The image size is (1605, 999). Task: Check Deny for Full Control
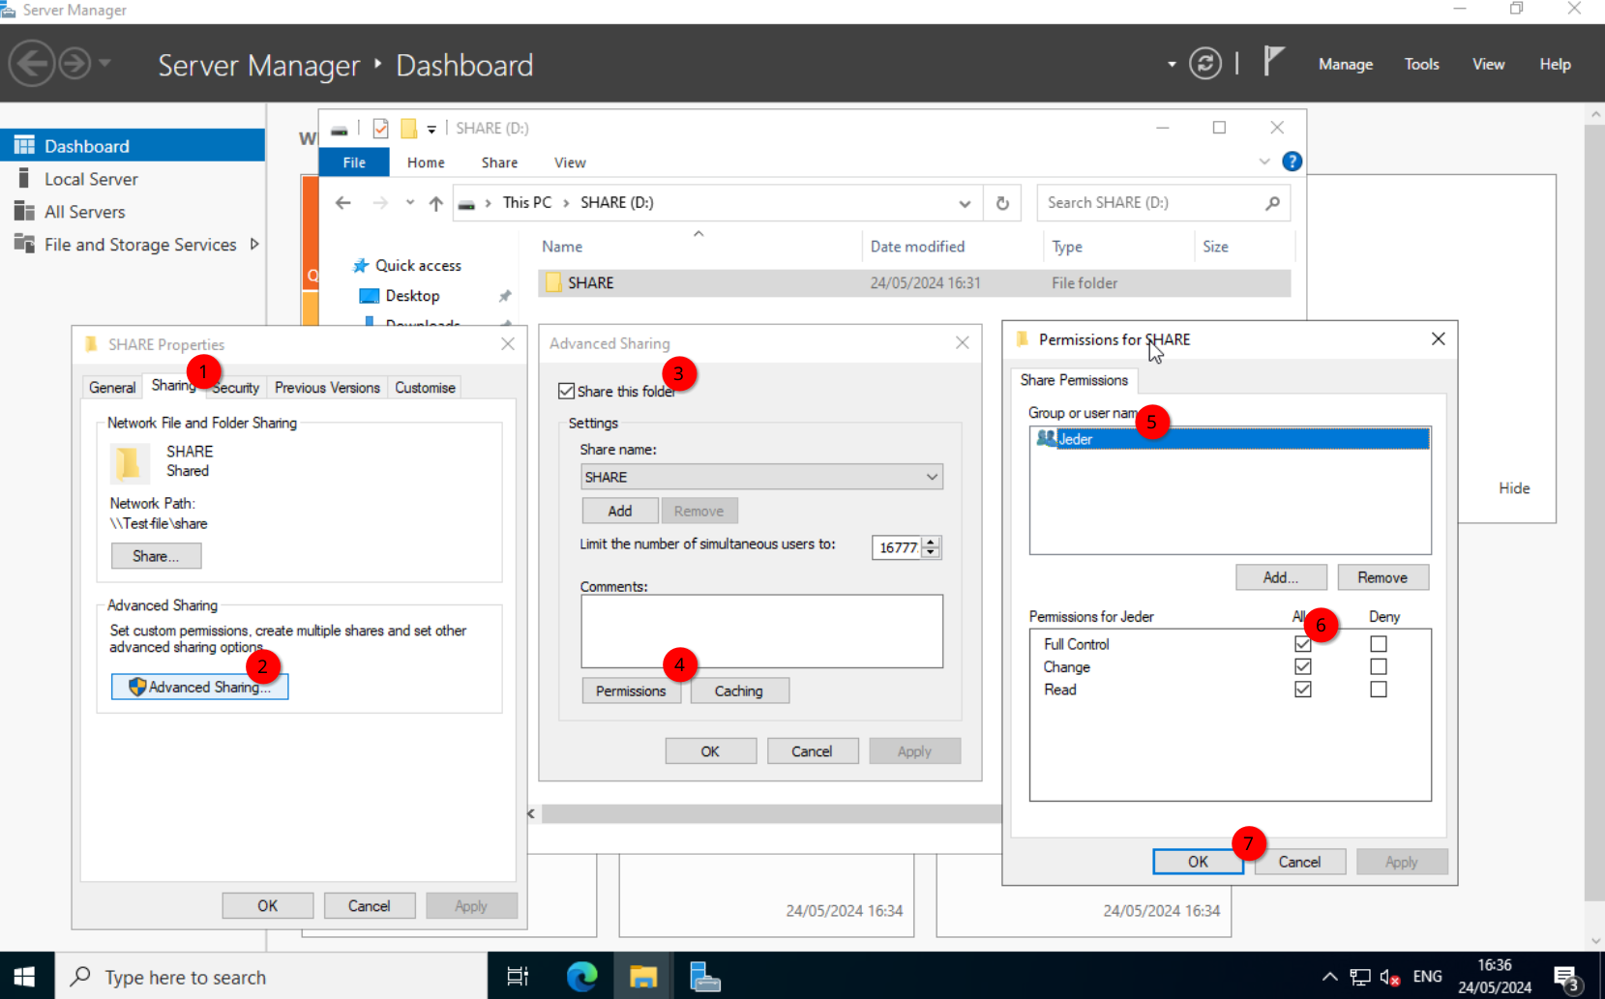pos(1379,644)
